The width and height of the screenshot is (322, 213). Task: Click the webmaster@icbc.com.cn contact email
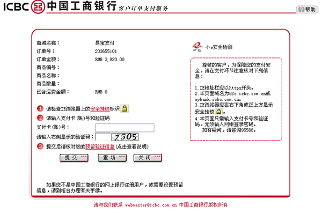(x=151, y=205)
